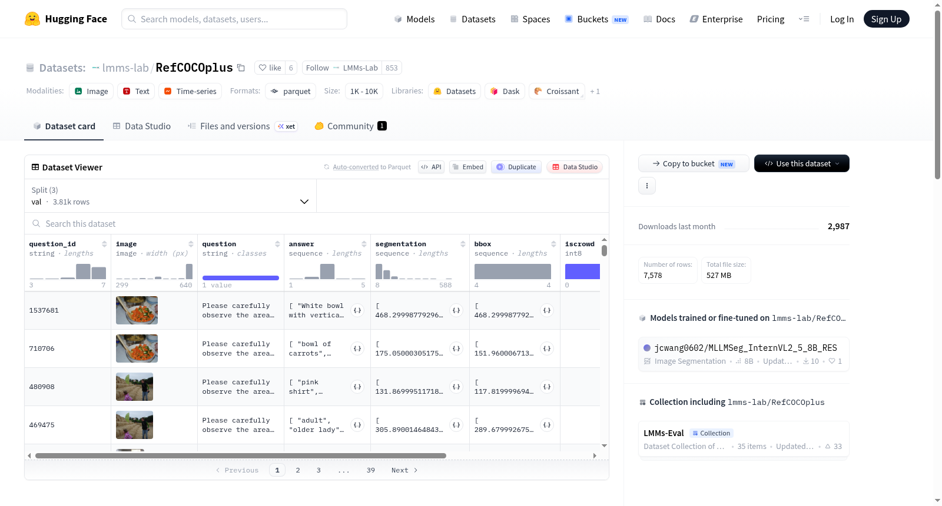Image resolution: width=942 pixels, height=506 pixels.
Task: Open the three-dot more options button
Action: coord(647,186)
